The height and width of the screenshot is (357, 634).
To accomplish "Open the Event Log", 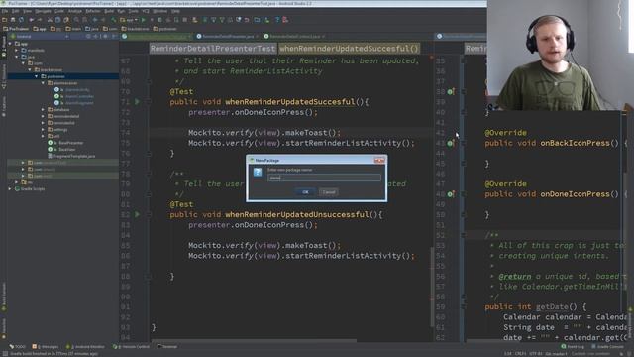I will tap(573, 347).
